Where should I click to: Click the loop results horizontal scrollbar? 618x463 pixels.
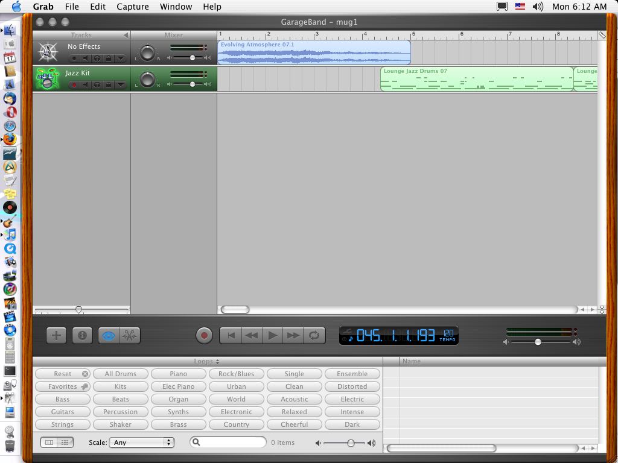pyautogui.click(x=441, y=448)
